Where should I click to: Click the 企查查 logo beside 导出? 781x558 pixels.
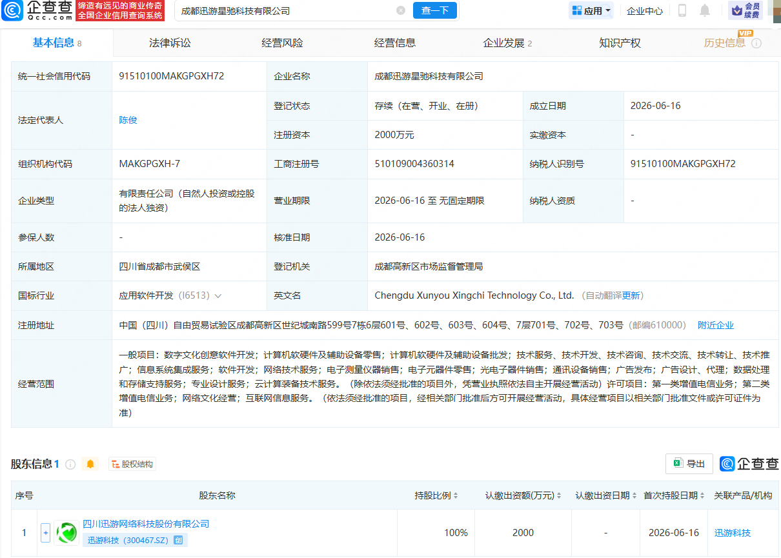click(749, 463)
